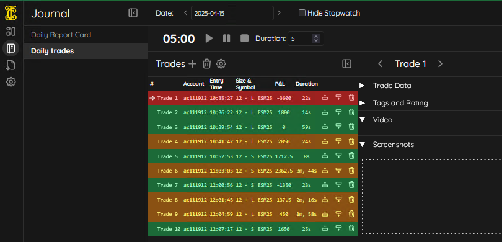
Task: Open the dashboard view from the sidebar
Action: [x=11, y=32]
